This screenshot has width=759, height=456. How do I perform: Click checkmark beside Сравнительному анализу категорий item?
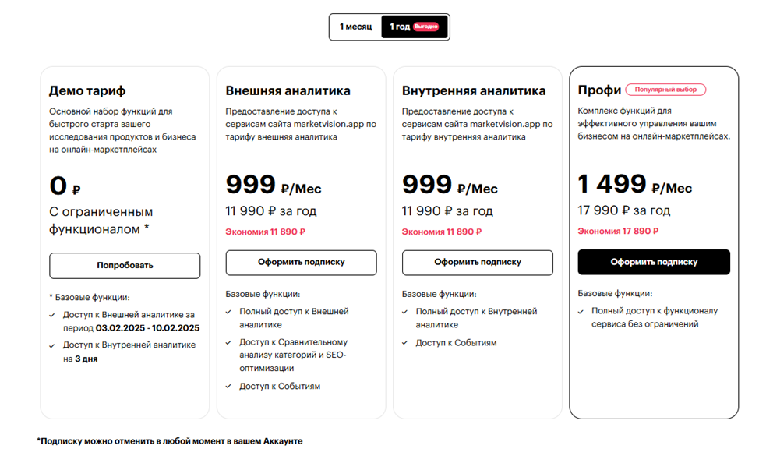(229, 342)
